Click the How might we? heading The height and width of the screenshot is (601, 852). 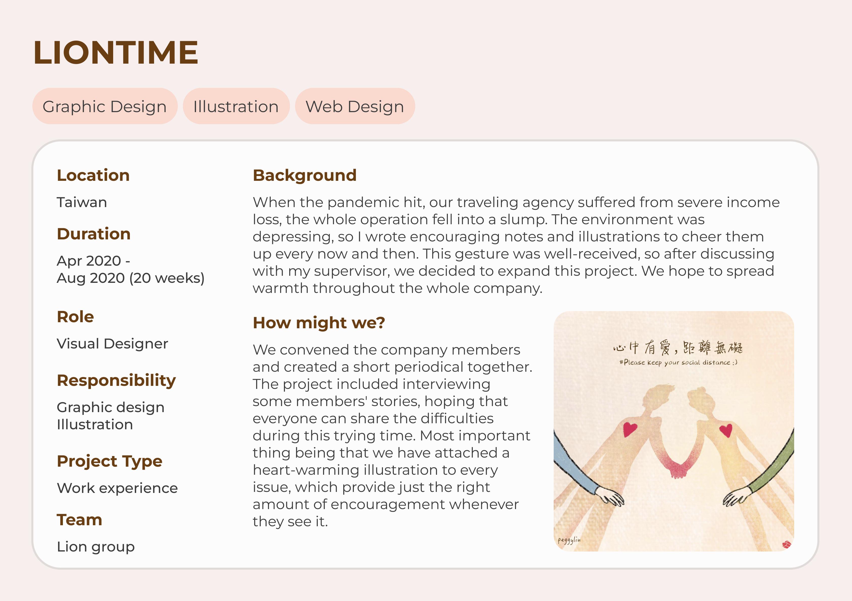click(x=319, y=323)
